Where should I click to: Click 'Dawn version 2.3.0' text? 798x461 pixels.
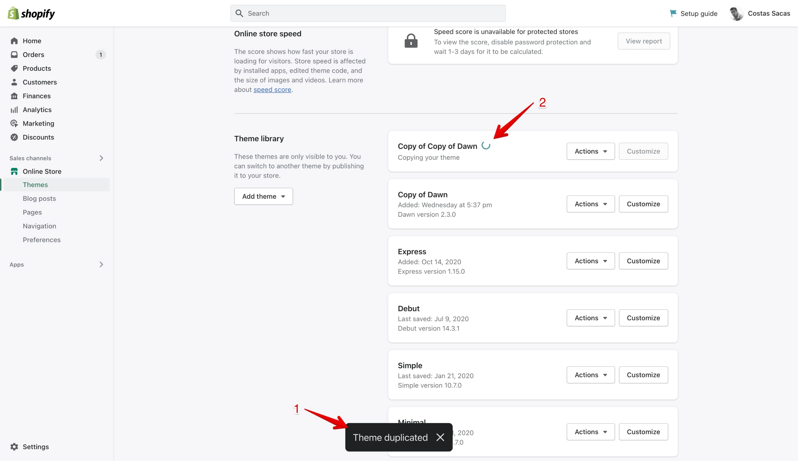(x=426, y=214)
